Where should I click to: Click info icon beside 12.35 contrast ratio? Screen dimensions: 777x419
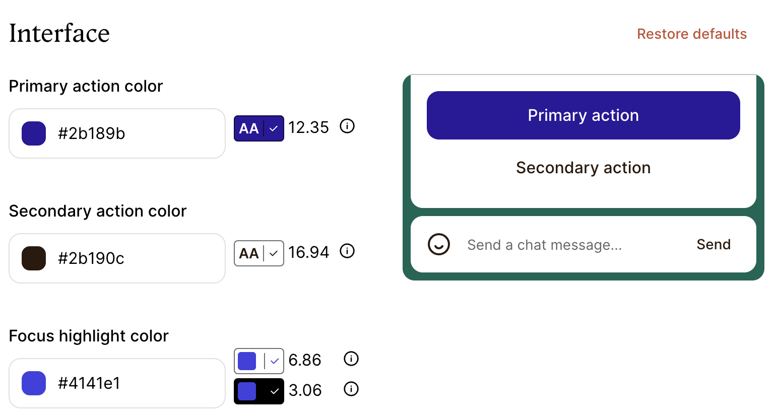347,126
